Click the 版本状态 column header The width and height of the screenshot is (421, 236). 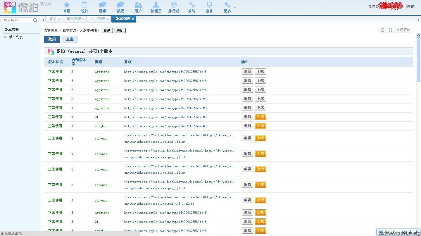point(56,62)
